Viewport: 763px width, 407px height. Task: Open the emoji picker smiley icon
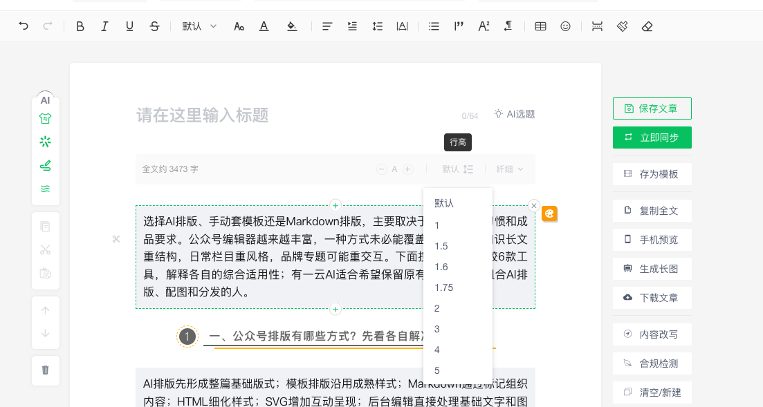point(565,26)
